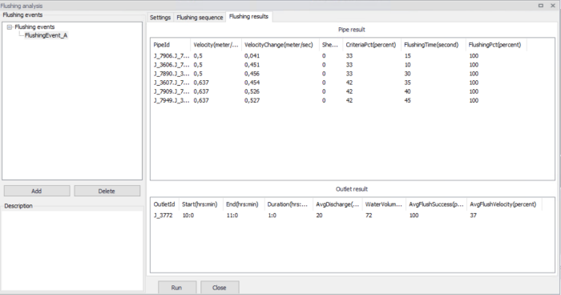Click the VelocityChange(meter/sec) column header
The height and width of the screenshot is (295, 561).
pos(280,45)
